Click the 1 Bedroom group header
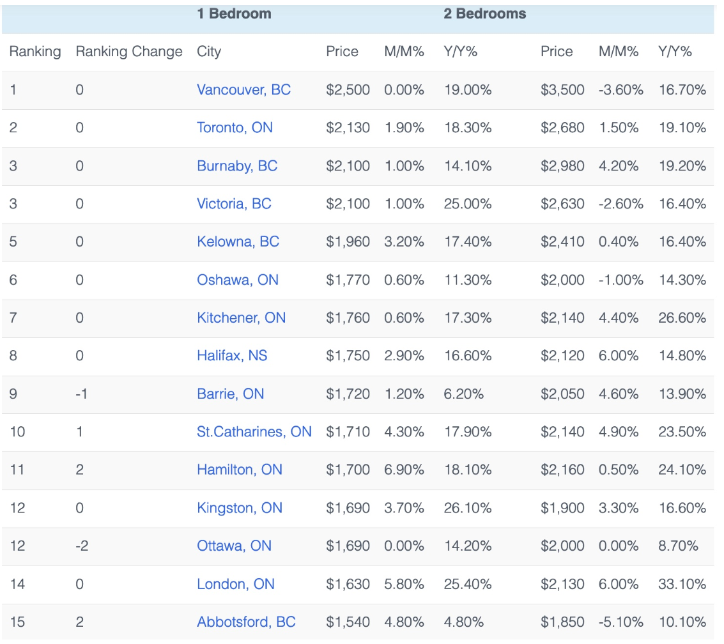 click(x=234, y=14)
